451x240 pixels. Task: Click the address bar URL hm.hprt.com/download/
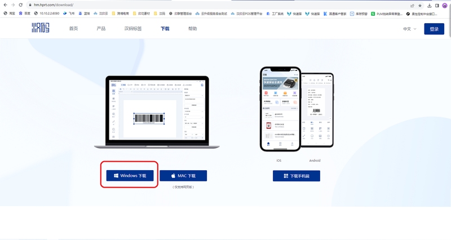click(x=54, y=5)
